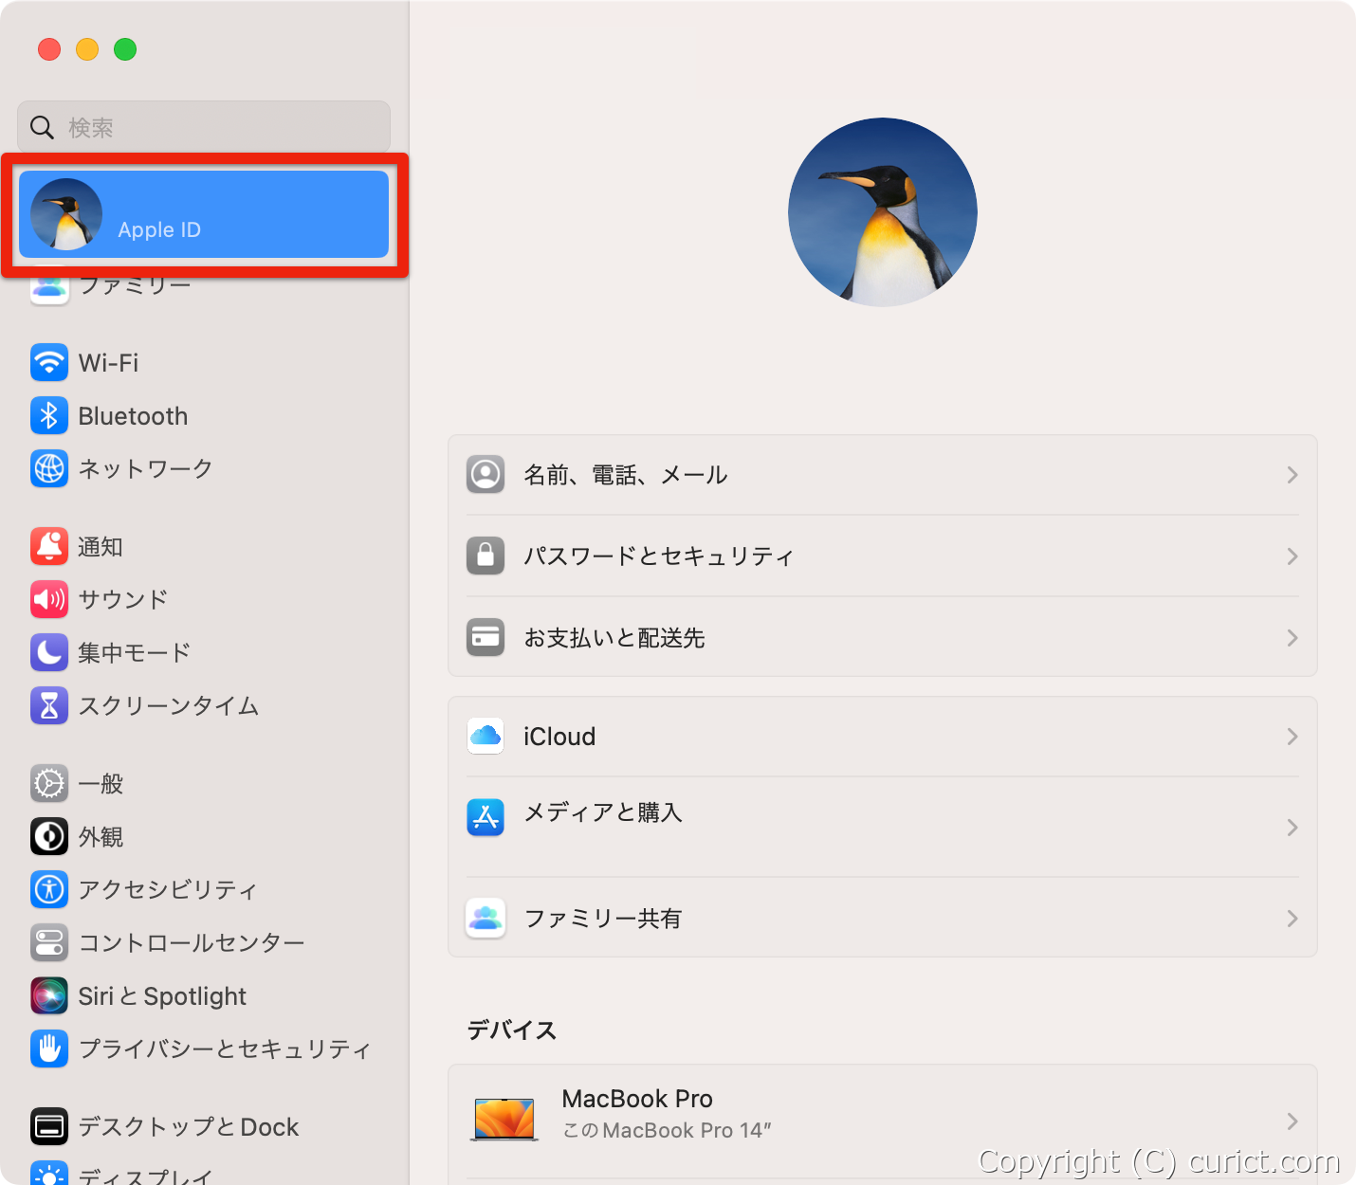Expand the ファミリー共有 row chevron
This screenshot has width=1356, height=1185.
coord(1292,919)
